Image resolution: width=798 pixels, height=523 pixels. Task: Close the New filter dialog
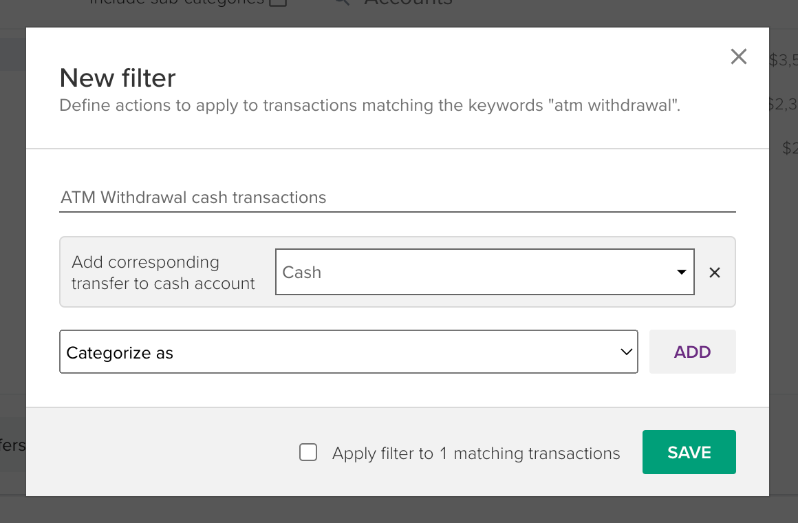[x=738, y=56]
